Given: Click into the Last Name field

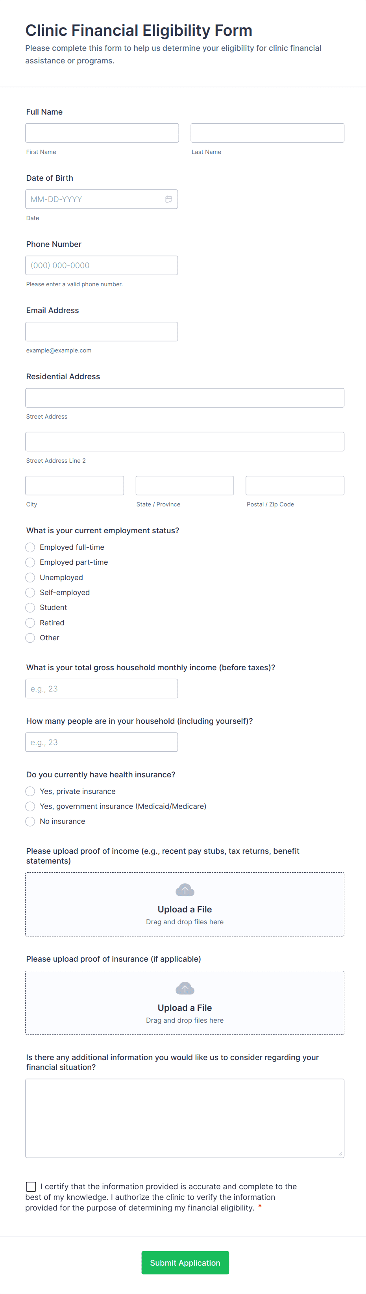Looking at the screenshot, I should [267, 133].
